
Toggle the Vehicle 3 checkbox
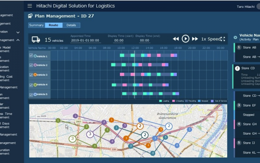tap(31, 75)
